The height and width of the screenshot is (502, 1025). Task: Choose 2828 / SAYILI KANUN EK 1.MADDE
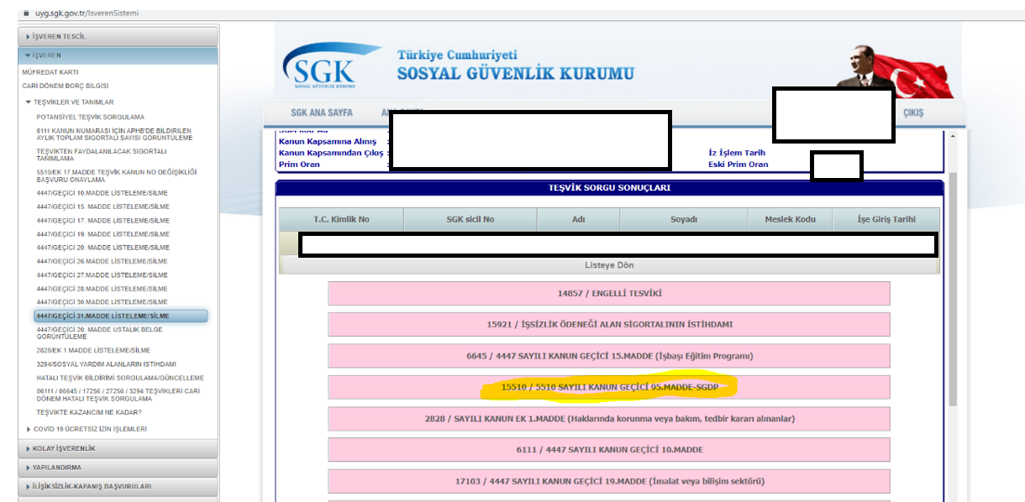[x=609, y=418]
